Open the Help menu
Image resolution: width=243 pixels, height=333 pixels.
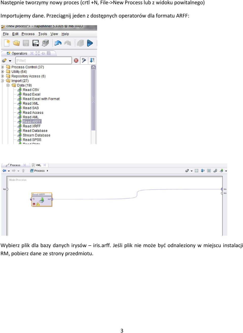65,34
